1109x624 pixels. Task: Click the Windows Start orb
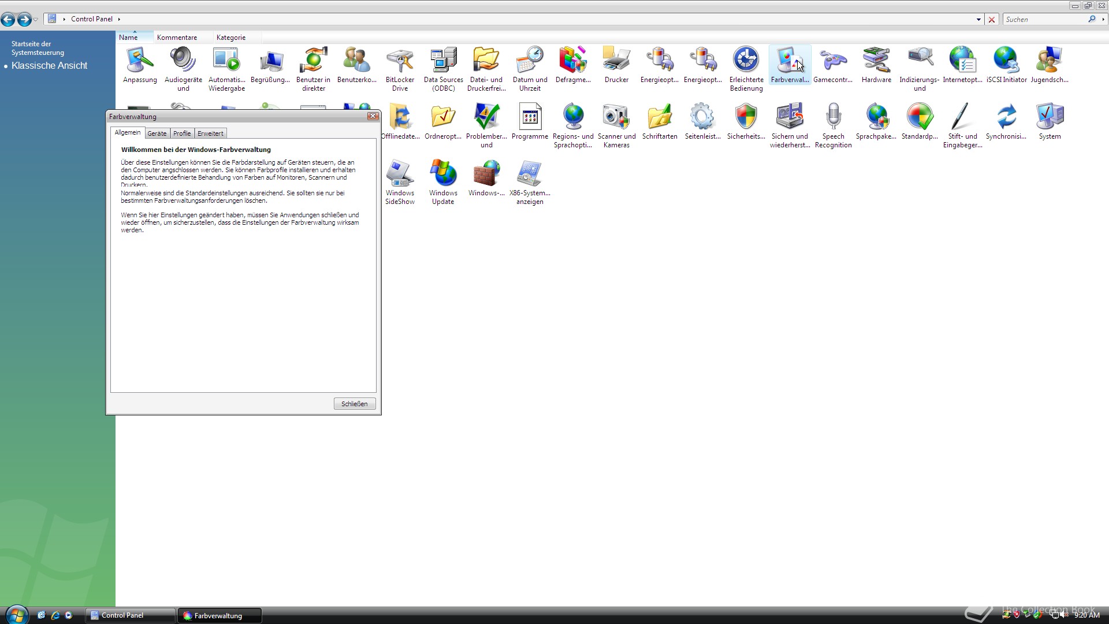(x=17, y=615)
